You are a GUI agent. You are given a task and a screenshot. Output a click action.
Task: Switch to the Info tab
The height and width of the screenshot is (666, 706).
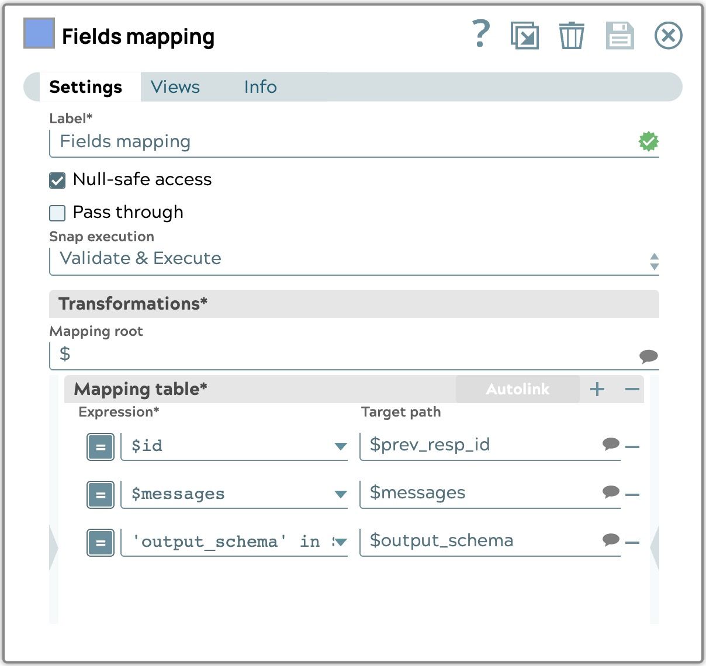[x=260, y=87]
